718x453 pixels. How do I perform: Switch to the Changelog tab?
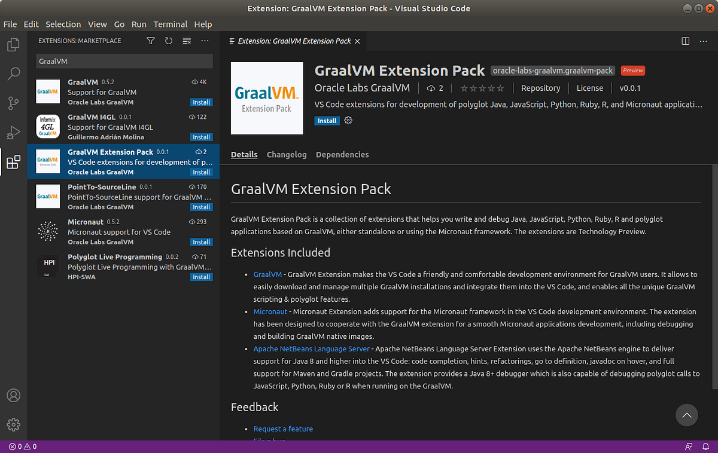[287, 154]
